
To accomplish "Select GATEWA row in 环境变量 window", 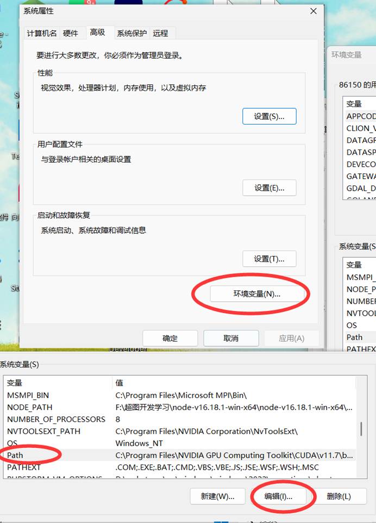I will [361, 177].
